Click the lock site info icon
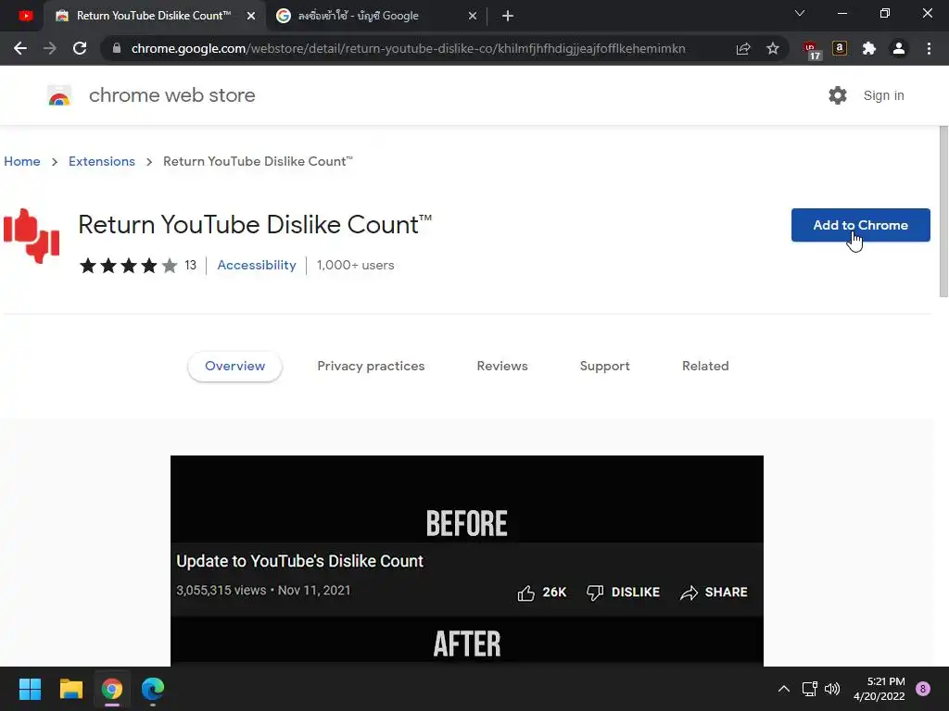 [x=116, y=48]
